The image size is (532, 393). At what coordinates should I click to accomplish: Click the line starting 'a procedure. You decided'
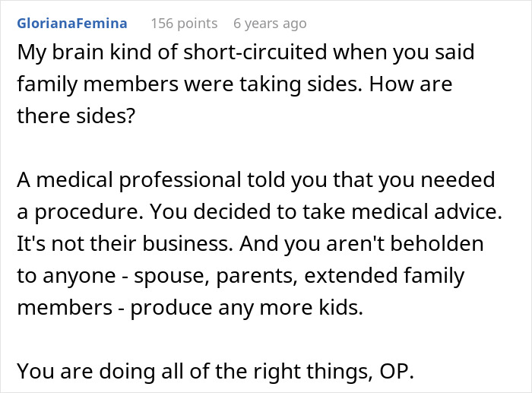[x=260, y=212]
